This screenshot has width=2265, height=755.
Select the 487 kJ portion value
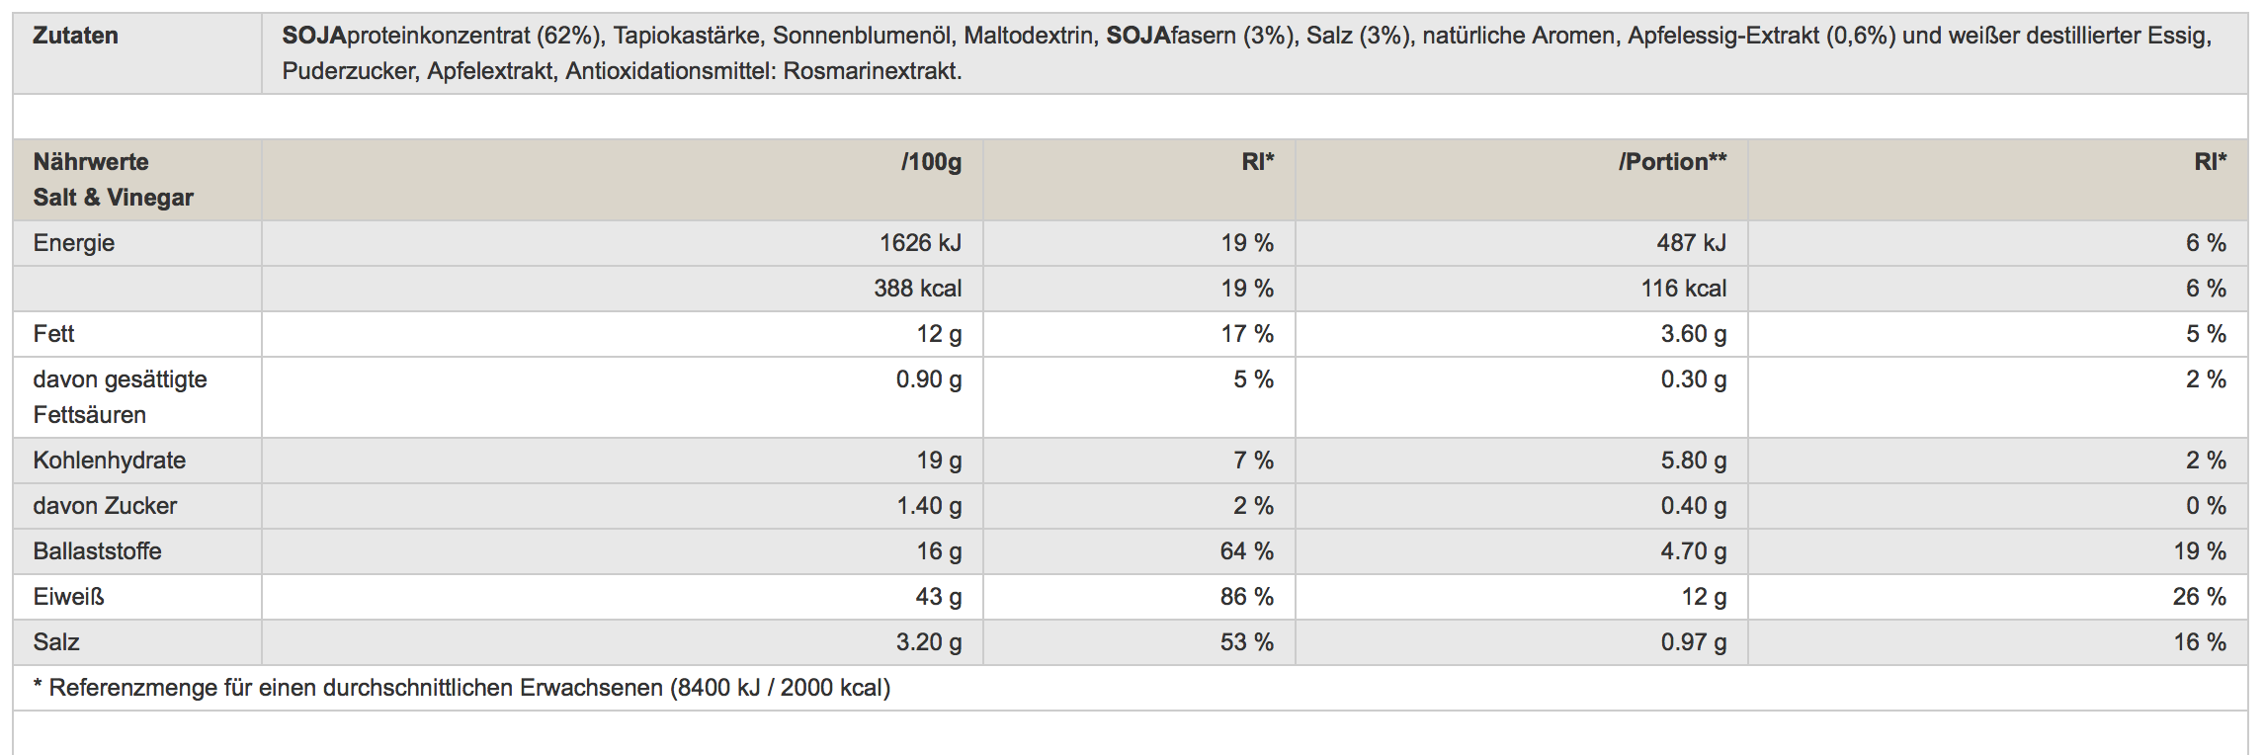[1691, 243]
